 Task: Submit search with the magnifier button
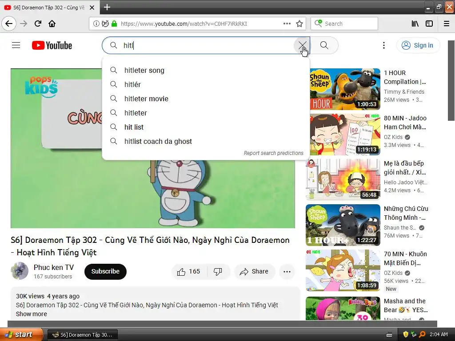pos(324,45)
